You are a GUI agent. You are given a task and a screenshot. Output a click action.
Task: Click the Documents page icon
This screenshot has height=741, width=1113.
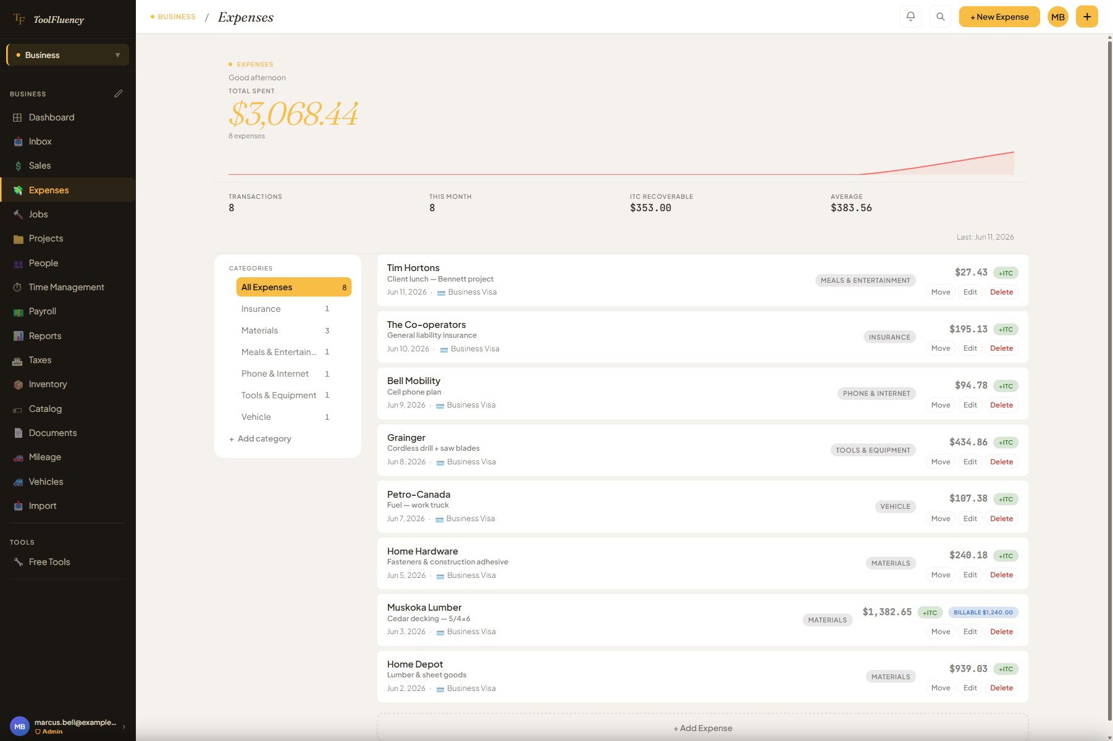coord(18,433)
